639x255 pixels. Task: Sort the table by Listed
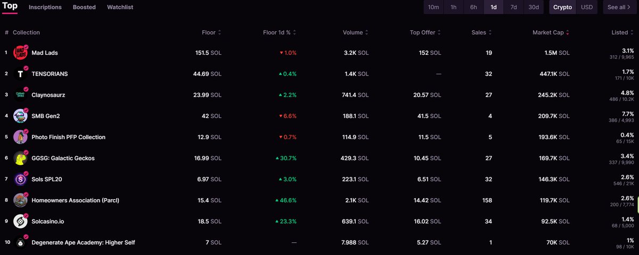622,32
